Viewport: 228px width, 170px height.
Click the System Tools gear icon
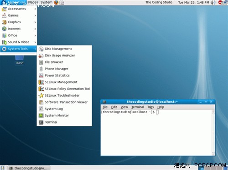coord(4,49)
